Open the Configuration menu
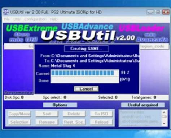The height and width of the screenshot is (138, 171). coord(35,19)
